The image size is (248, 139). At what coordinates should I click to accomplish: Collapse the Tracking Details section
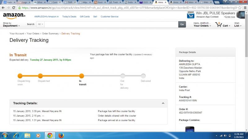coord(163,103)
